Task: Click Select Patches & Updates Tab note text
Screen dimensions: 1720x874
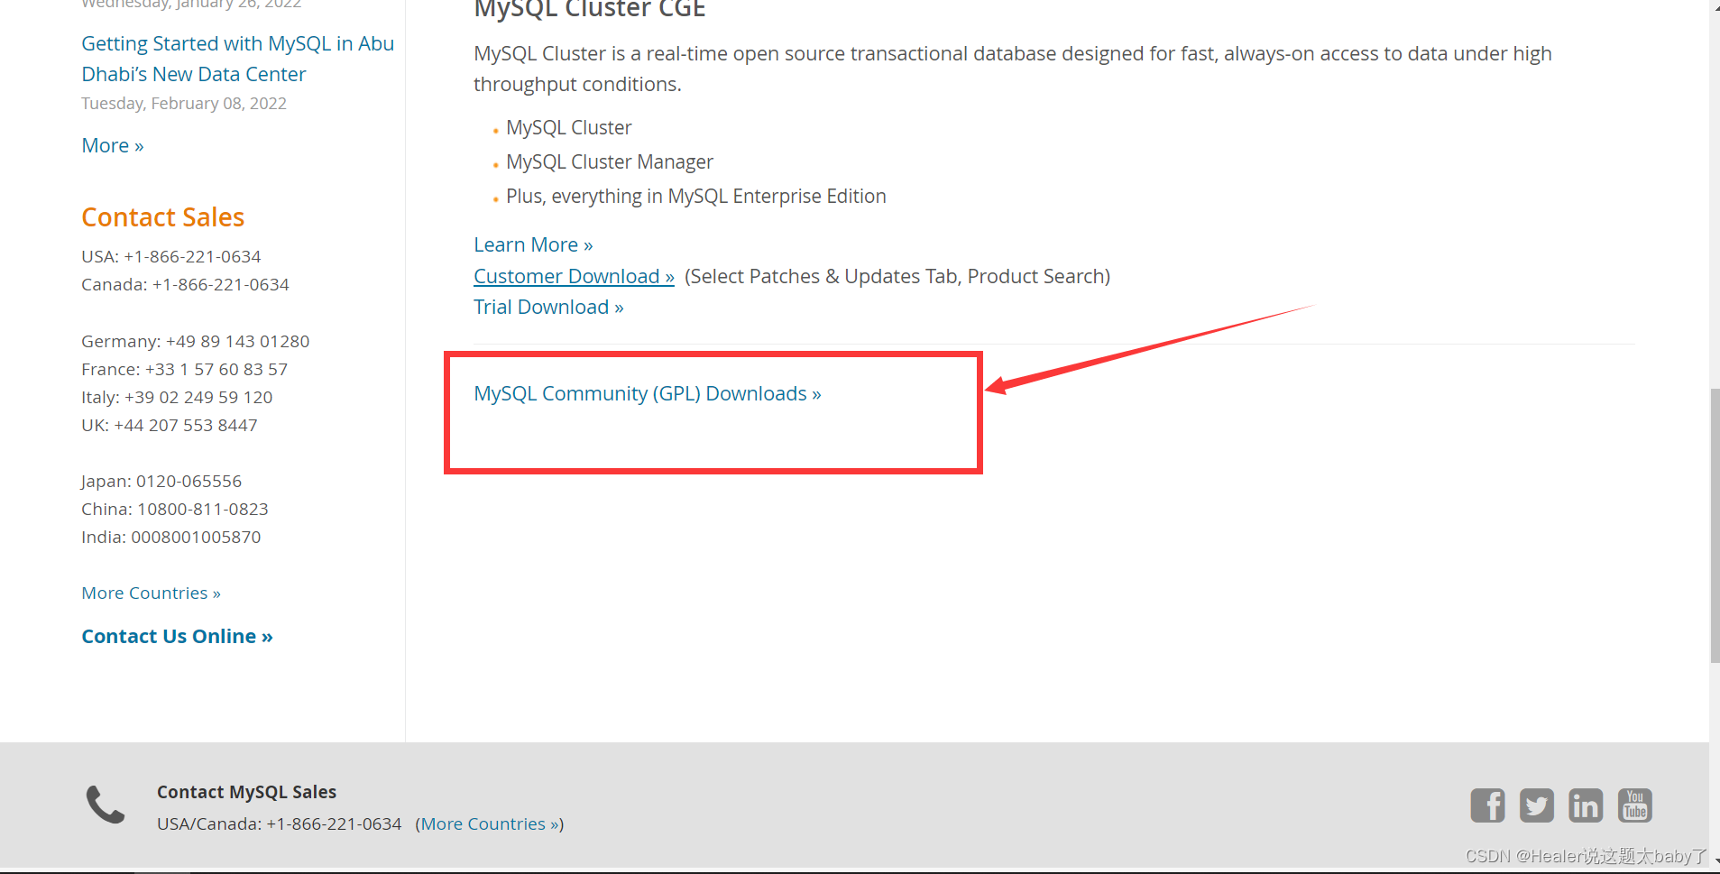Action: [897, 276]
